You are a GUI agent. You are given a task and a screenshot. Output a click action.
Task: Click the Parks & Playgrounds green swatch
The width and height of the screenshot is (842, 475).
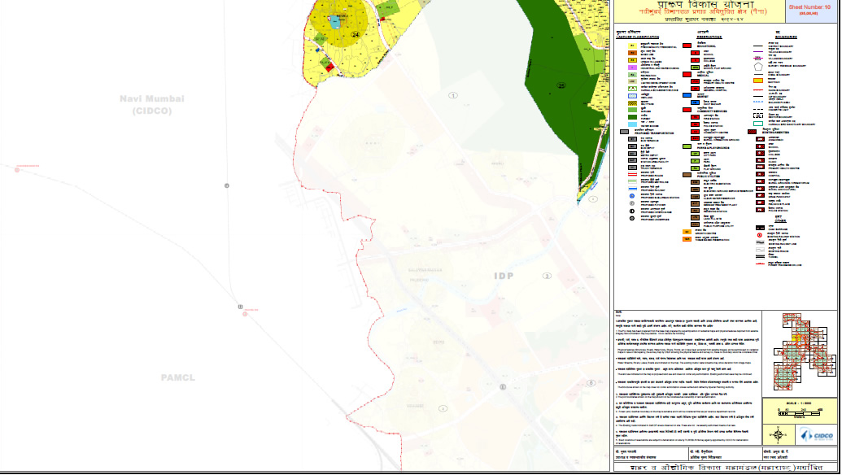coord(687,146)
